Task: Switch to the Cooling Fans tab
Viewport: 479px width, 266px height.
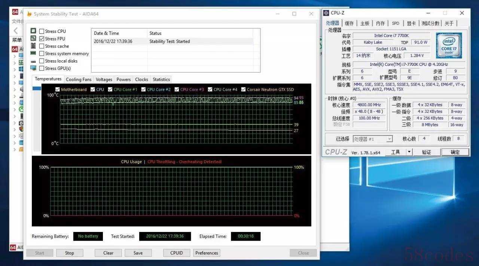Action: click(x=79, y=79)
